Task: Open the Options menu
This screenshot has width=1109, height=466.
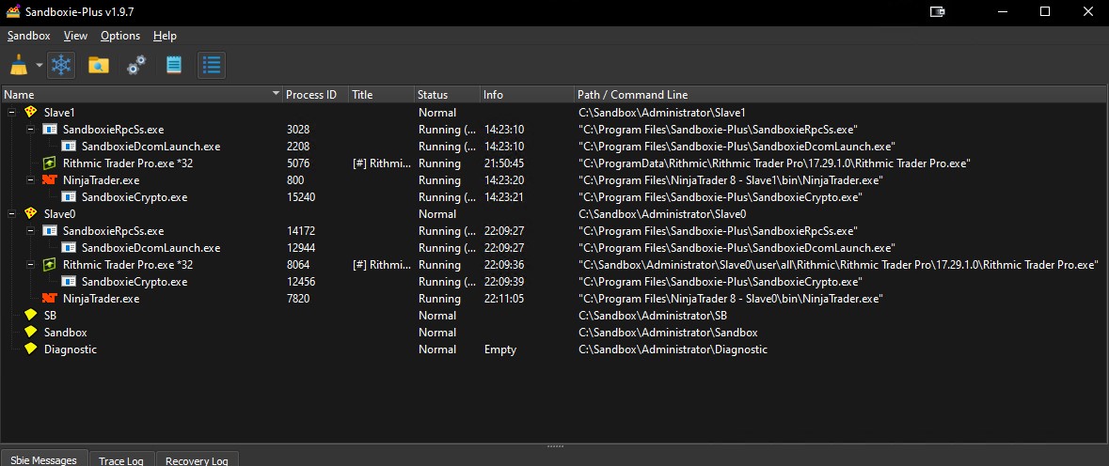Action: coord(120,36)
